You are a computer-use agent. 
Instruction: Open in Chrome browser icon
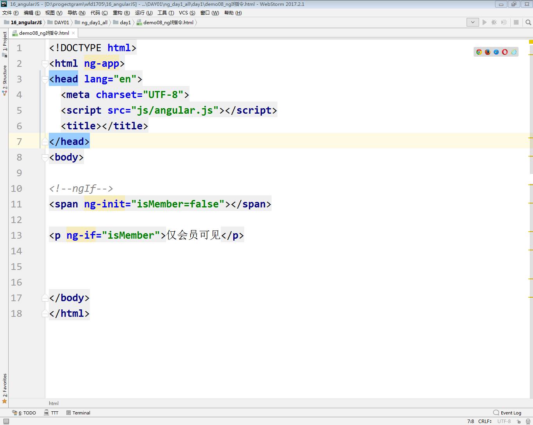coord(479,52)
